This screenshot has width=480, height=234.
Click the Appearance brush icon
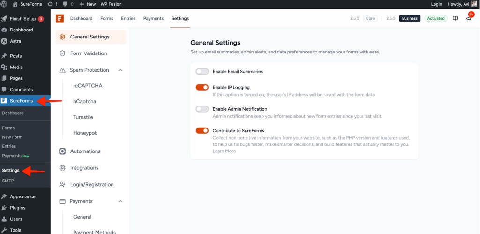(x=4, y=196)
